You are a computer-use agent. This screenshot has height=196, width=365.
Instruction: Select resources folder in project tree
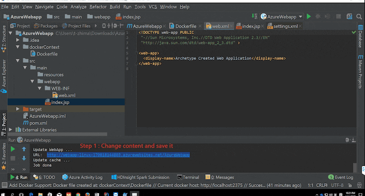click(51, 75)
